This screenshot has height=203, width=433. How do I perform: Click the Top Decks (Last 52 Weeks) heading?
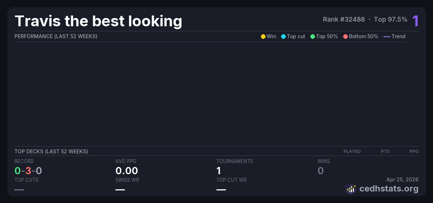[x=51, y=152]
